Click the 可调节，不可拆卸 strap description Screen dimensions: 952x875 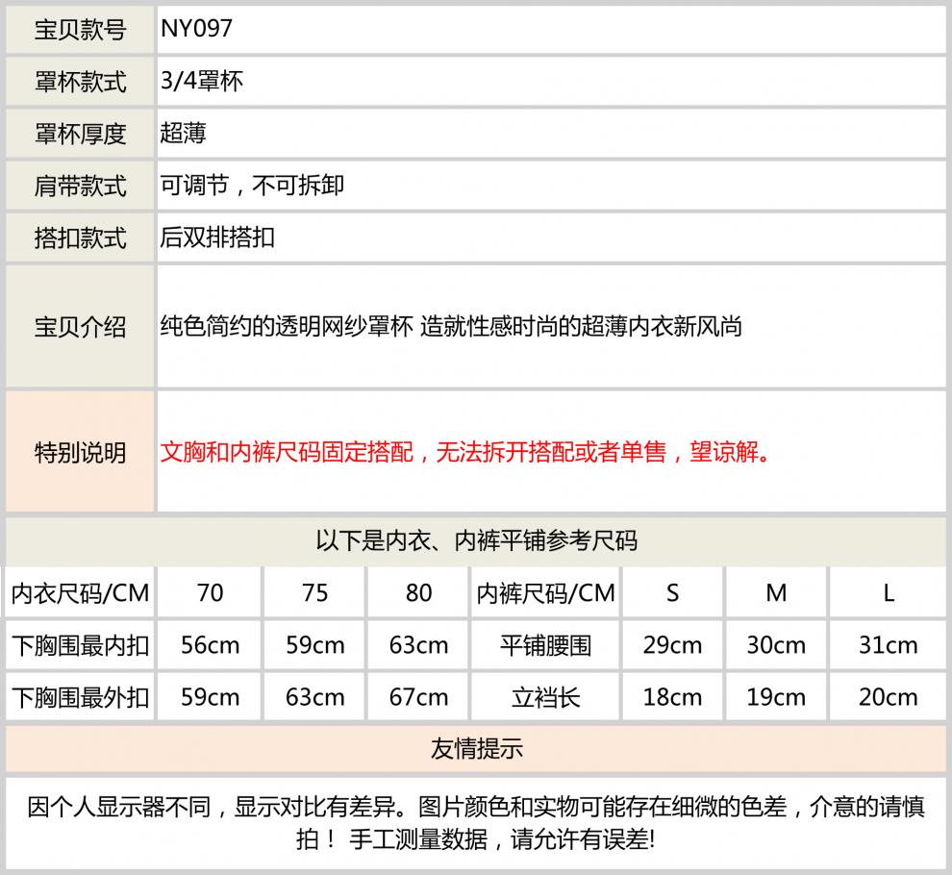(252, 185)
